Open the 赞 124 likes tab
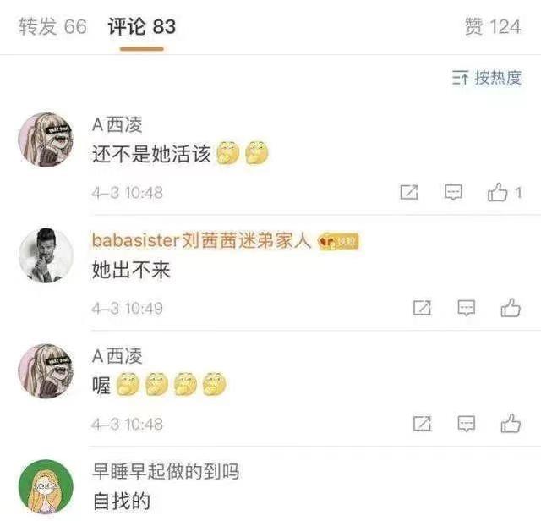This screenshot has width=541, height=521. pyautogui.click(x=493, y=27)
